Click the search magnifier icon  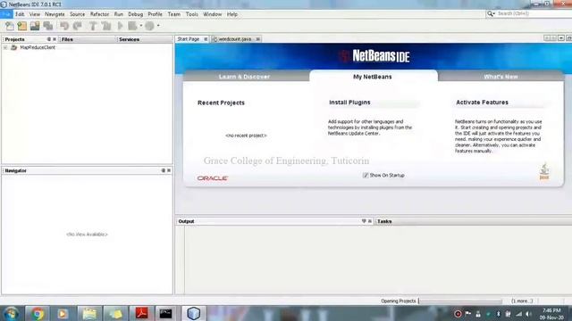[491, 13]
